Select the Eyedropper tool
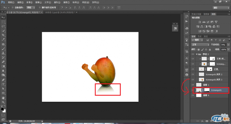 point(3,39)
